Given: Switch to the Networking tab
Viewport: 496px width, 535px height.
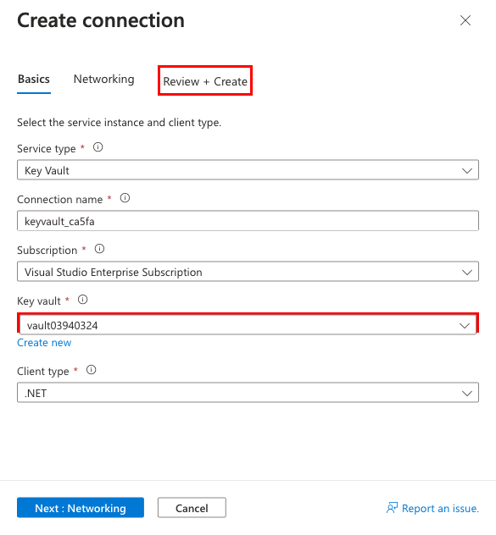Looking at the screenshot, I should 104,80.
